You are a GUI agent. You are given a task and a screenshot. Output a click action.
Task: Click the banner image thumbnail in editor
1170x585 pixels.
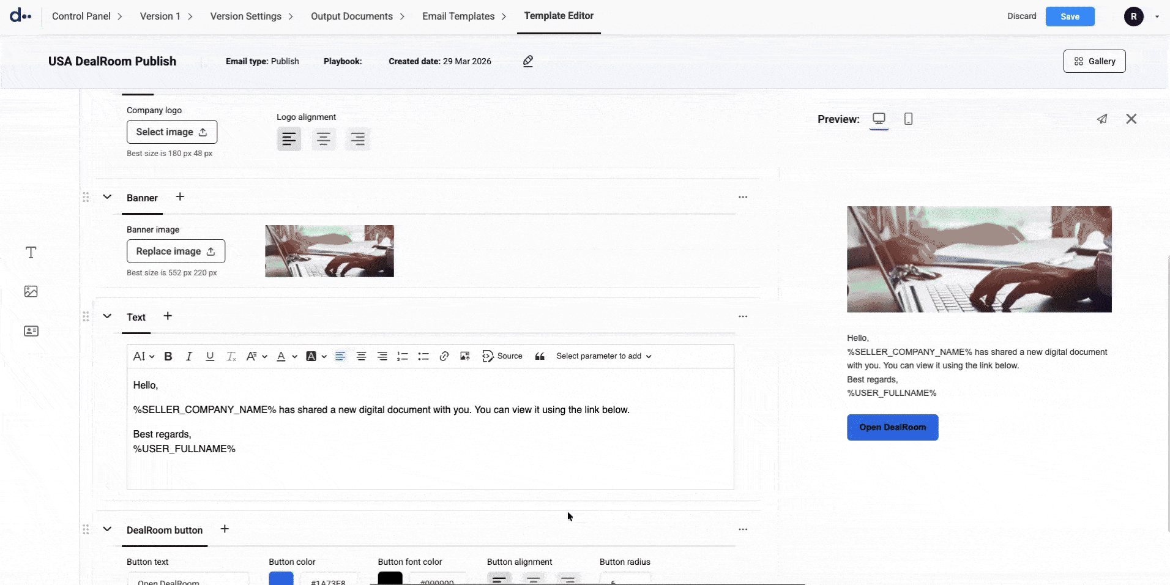pyautogui.click(x=329, y=251)
